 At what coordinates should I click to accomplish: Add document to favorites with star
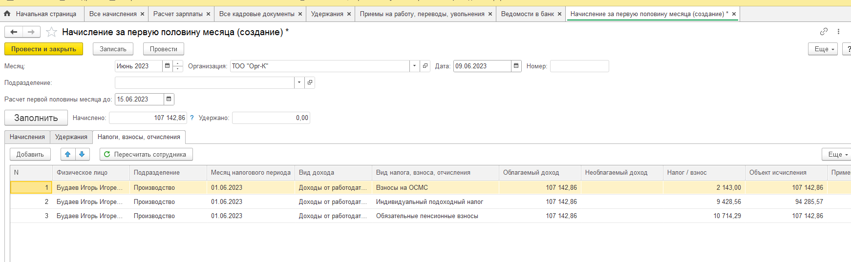(51, 32)
